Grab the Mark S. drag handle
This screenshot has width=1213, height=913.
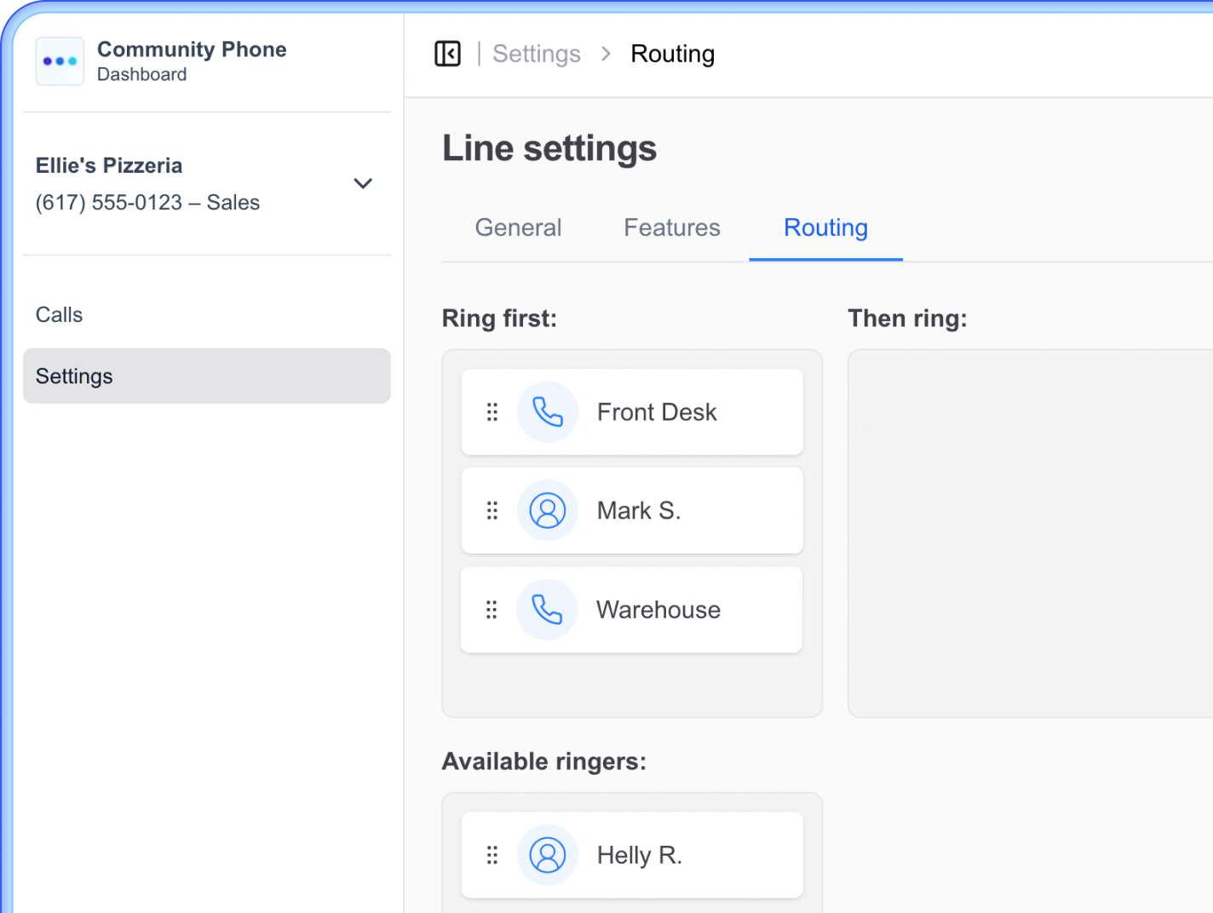[x=492, y=511]
